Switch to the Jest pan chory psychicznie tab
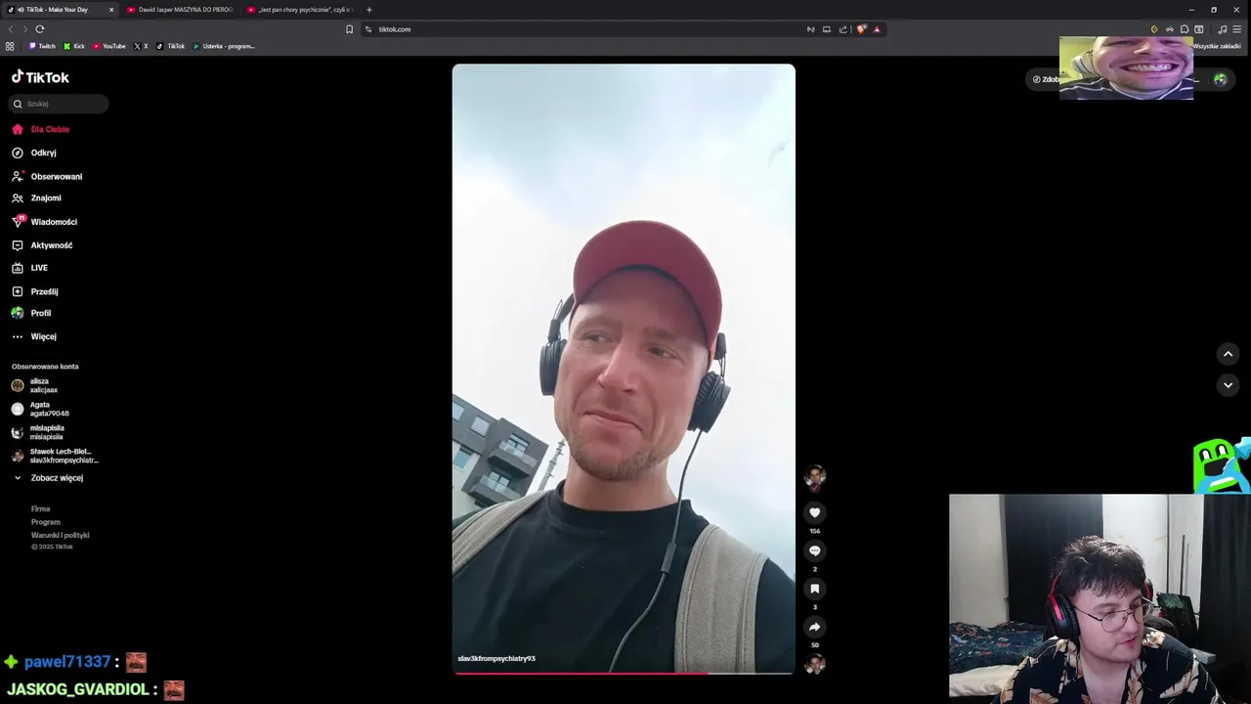This screenshot has width=1251, height=704. [x=299, y=10]
